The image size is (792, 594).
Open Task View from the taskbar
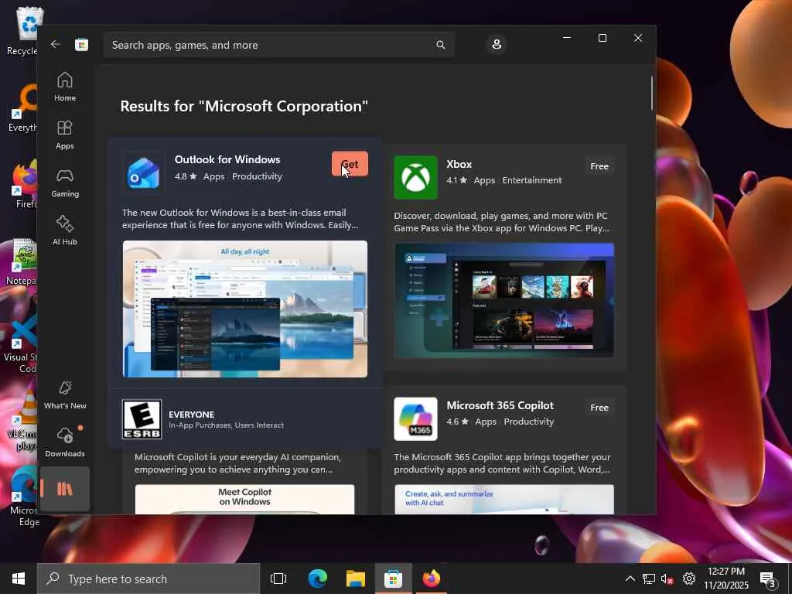[278, 579]
